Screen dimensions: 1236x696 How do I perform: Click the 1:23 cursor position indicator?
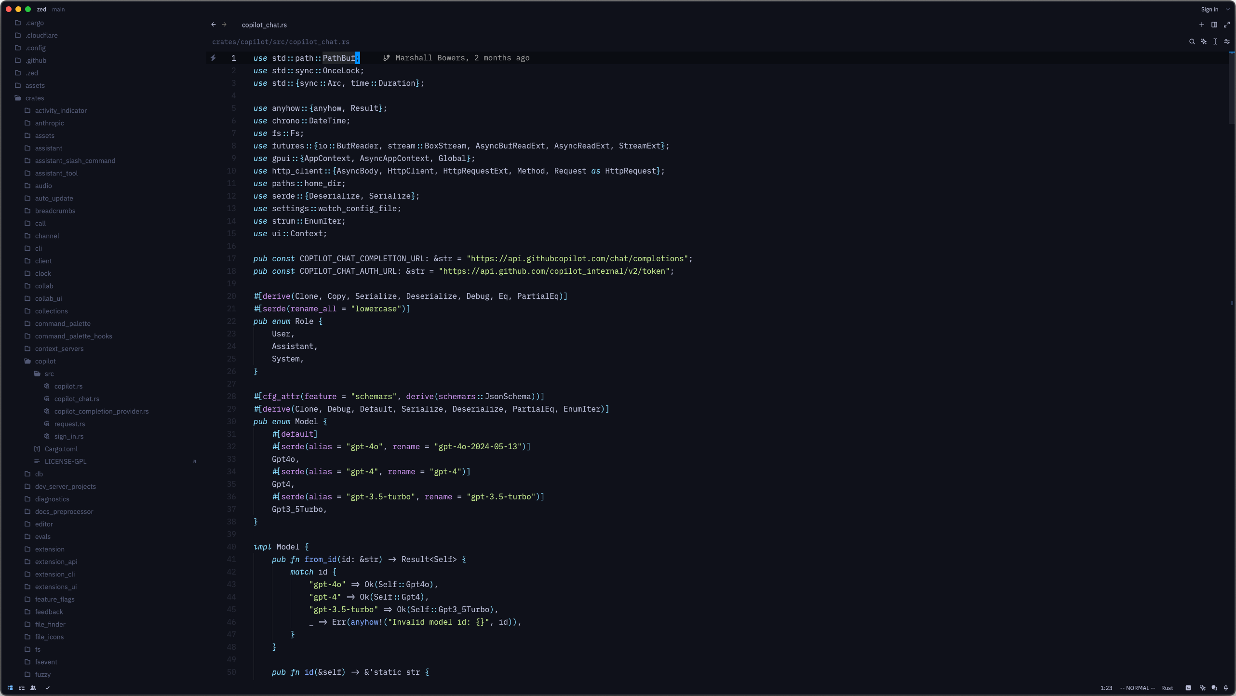pyautogui.click(x=1106, y=688)
